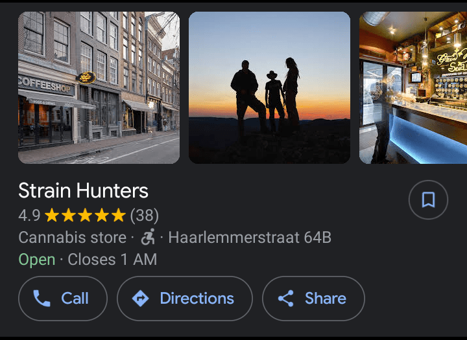The image size is (467, 340).
Task: Open the bar interior photo
Action: tap(413, 87)
